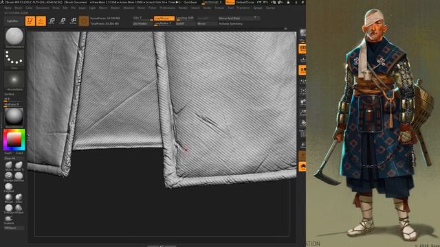
Task: Select the Move T brush
Action: 19,166
